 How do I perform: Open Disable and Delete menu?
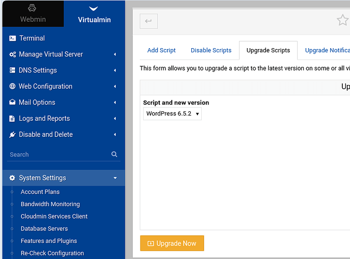pyautogui.click(x=46, y=135)
